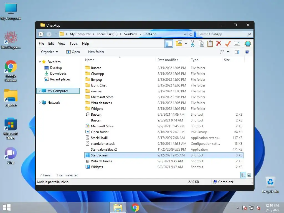Click Local Disk (C:) breadcrumb

click(107, 34)
